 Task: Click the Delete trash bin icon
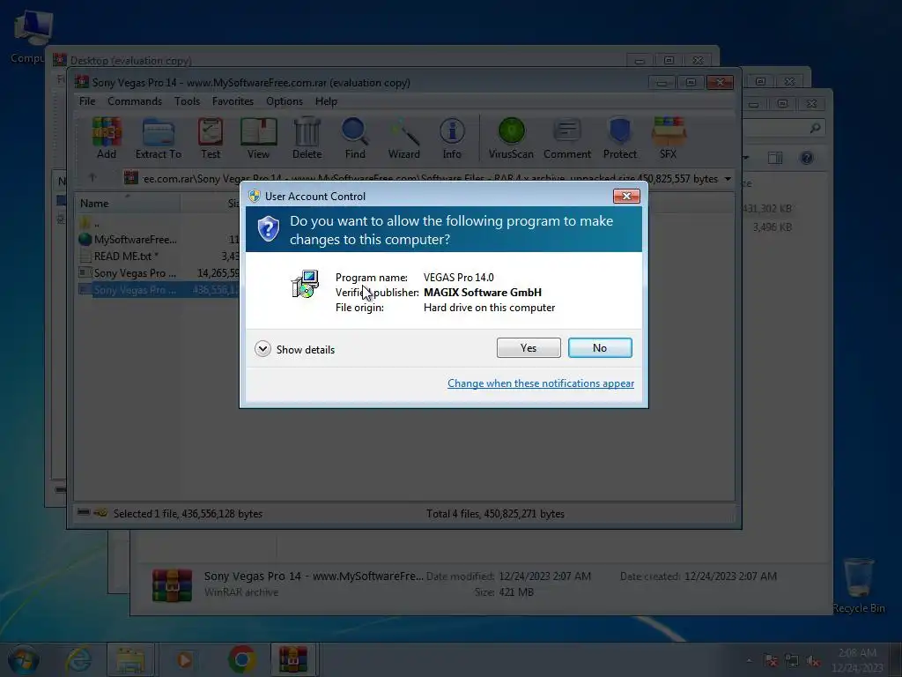(x=307, y=138)
